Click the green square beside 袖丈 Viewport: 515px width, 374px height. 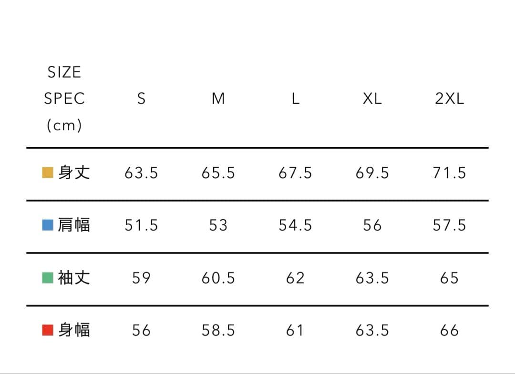click(48, 278)
